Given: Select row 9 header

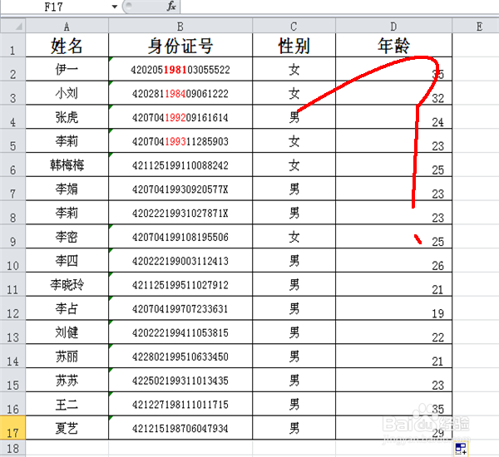Looking at the screenshot, I should point(13,237).
